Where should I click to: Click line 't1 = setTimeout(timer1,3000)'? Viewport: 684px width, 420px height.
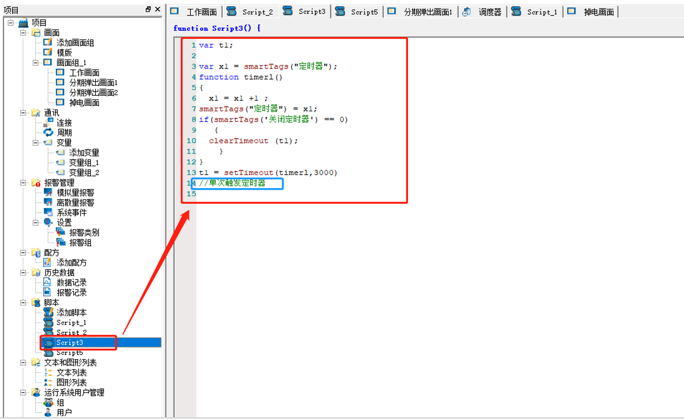tap(268, 173)
